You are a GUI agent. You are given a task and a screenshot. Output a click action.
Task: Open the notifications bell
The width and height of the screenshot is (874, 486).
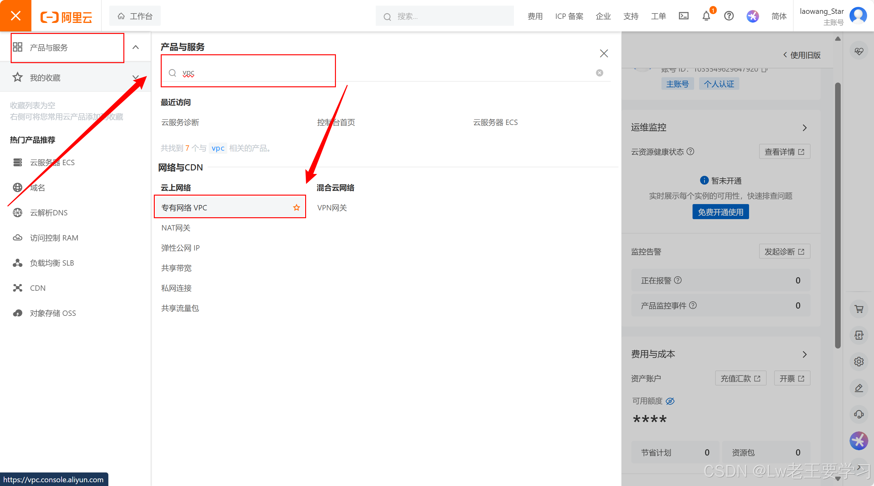point(706,16)
